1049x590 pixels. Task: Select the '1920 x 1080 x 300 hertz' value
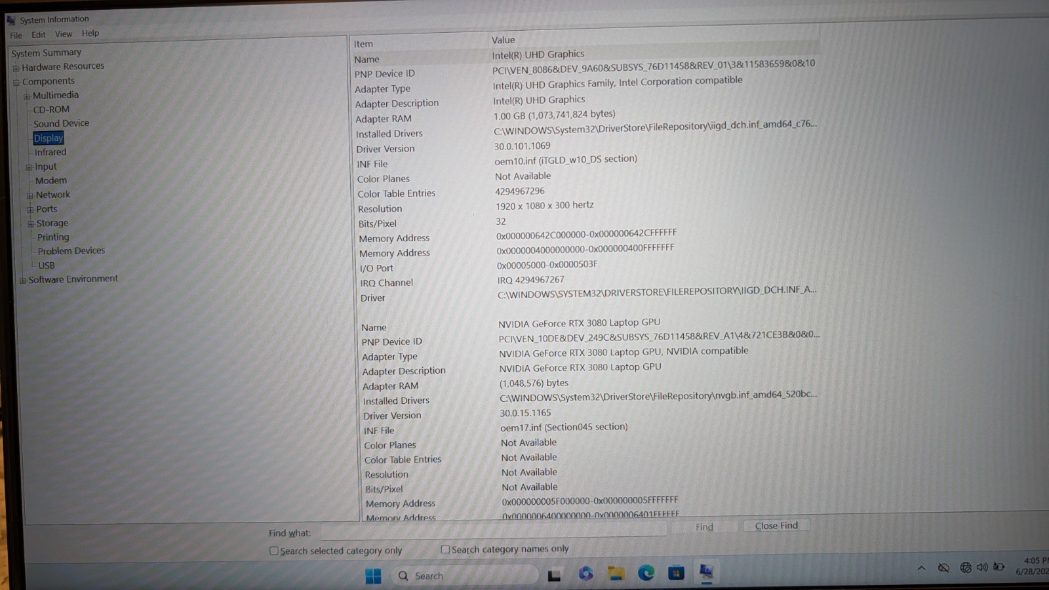(x=545, y=206)
